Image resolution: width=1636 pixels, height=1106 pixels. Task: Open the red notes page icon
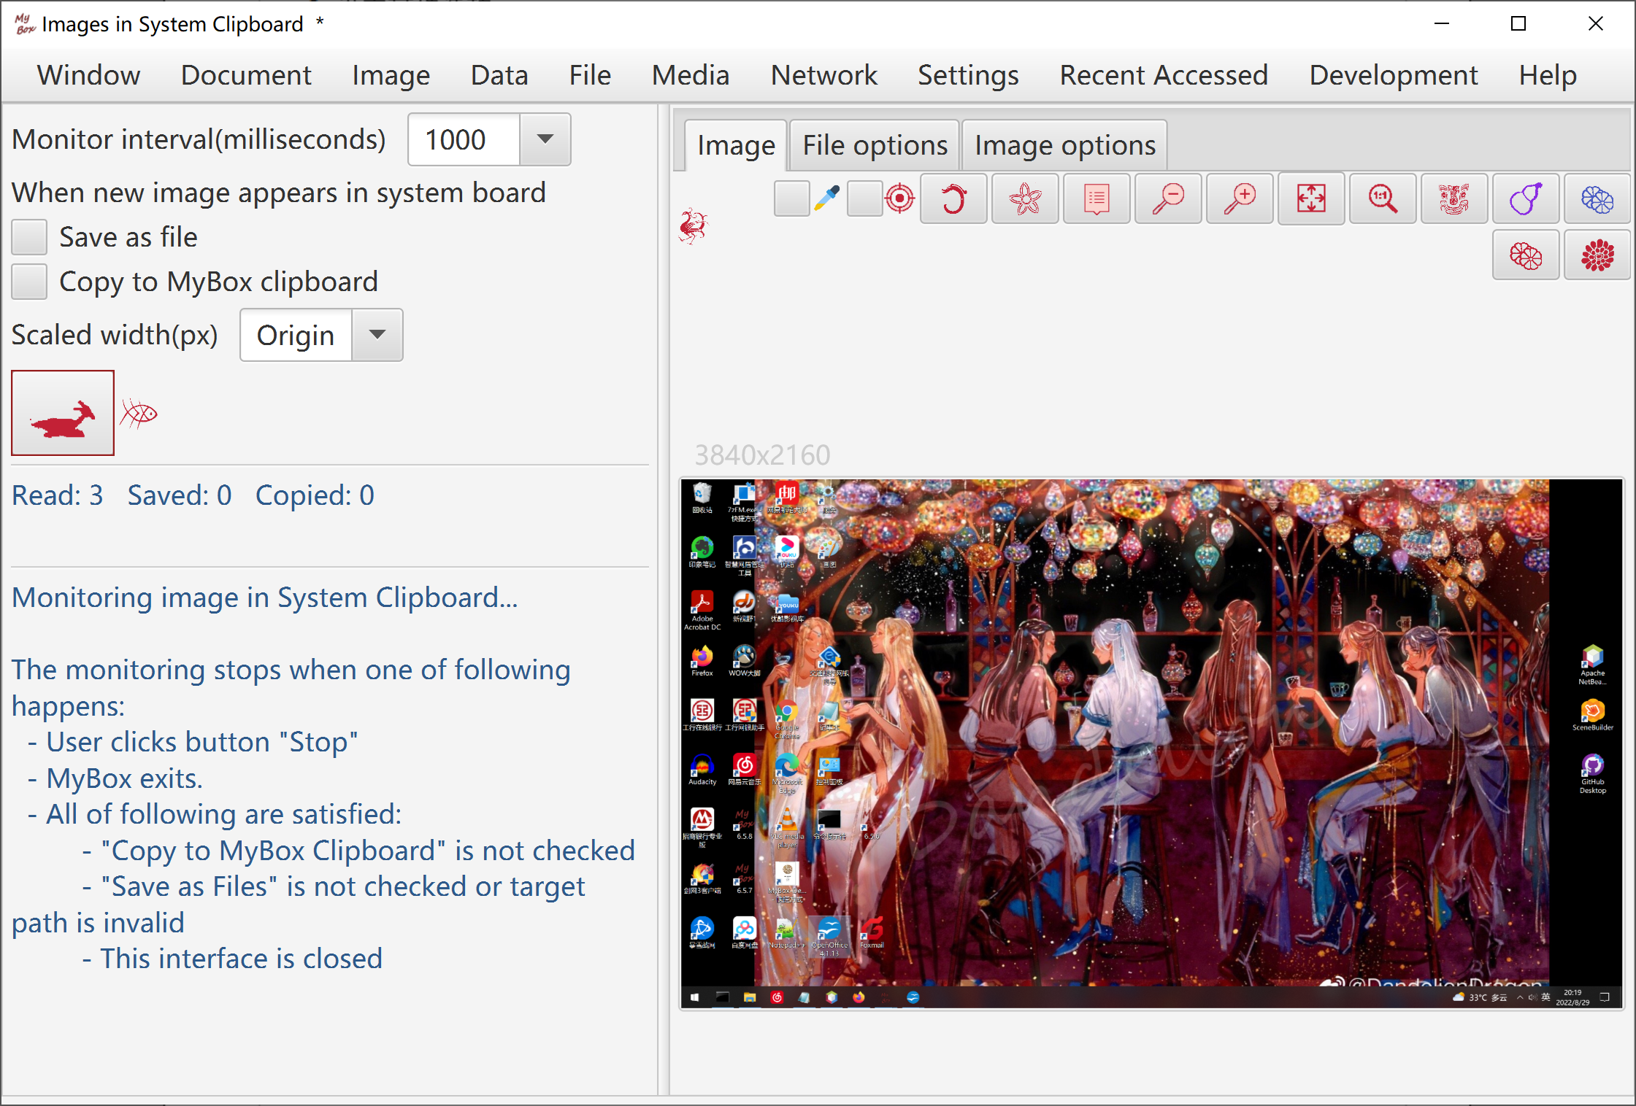pos(1097,198)
